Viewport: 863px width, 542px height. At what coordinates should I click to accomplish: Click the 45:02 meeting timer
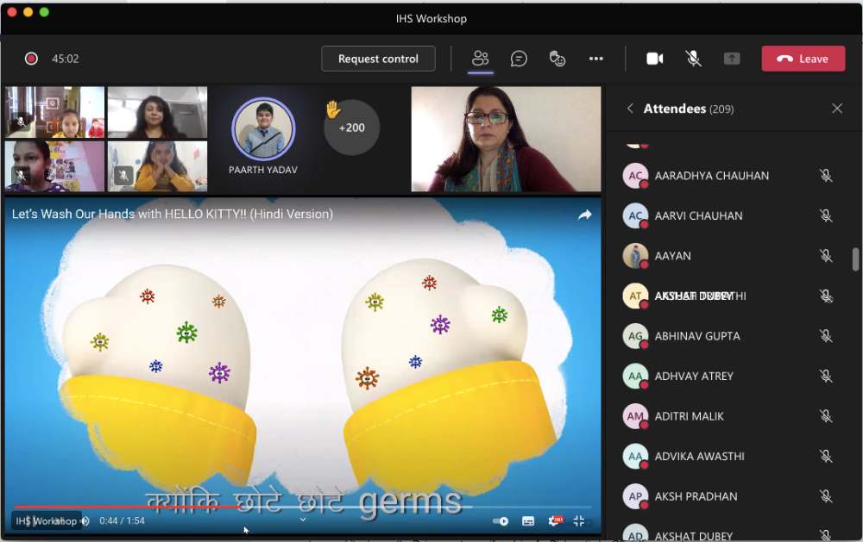pos(65,59)
